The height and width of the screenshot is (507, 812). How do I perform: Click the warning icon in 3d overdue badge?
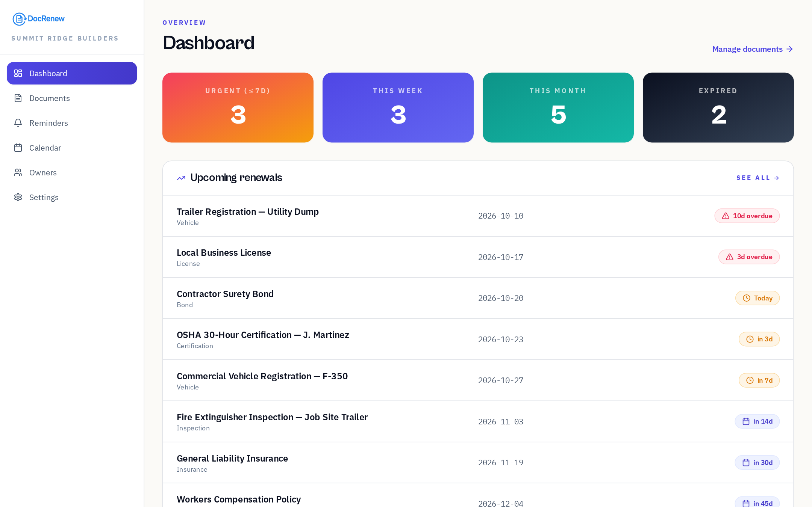pyautogui.click(x=730, y=257)
